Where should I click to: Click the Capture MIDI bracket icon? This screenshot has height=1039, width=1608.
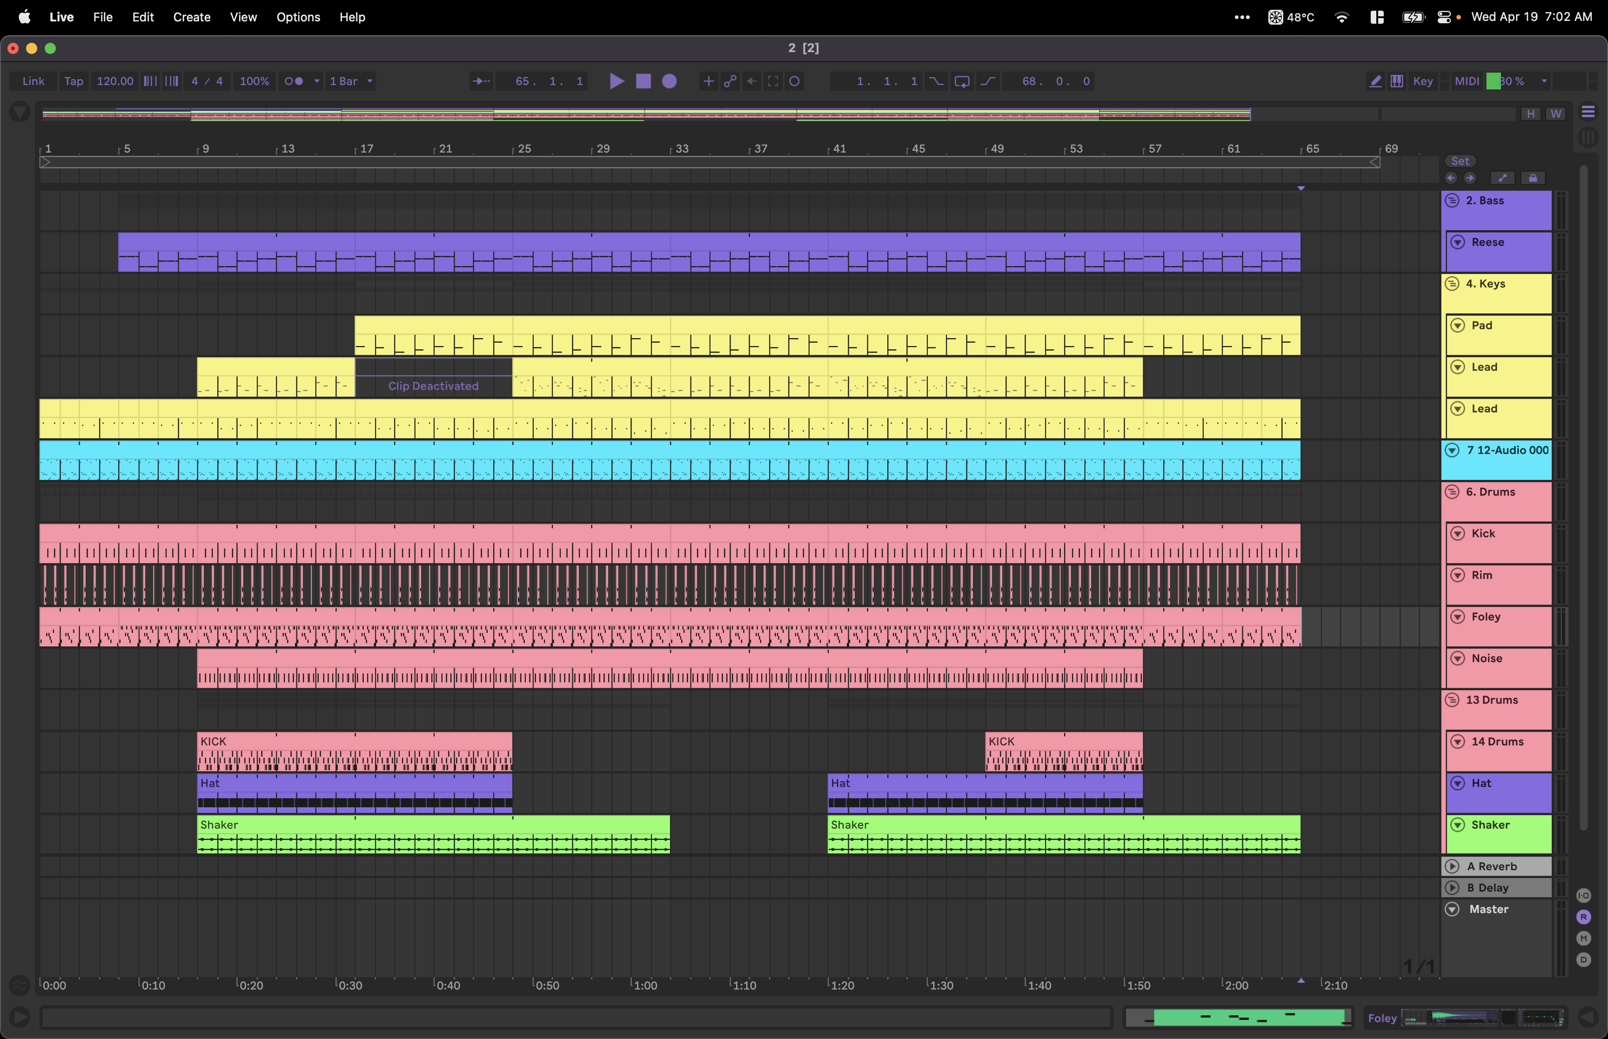(773, 81)
